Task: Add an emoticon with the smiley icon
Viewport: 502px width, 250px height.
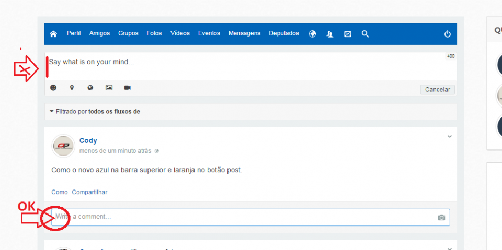Action: pos(53,88)
